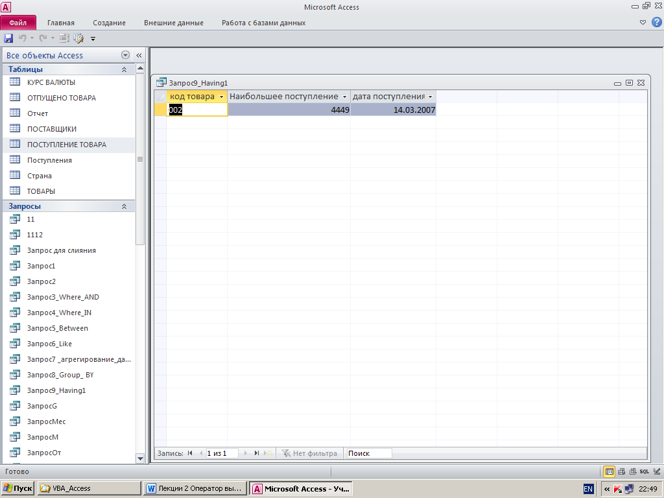Open код товара column filter dropdown
This screenshot has height=498, width=664.
[221, 97]
